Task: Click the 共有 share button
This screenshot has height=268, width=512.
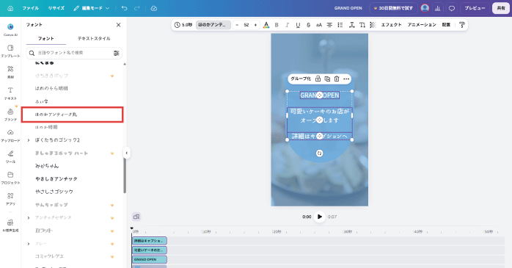Action: tap(501, 8)
